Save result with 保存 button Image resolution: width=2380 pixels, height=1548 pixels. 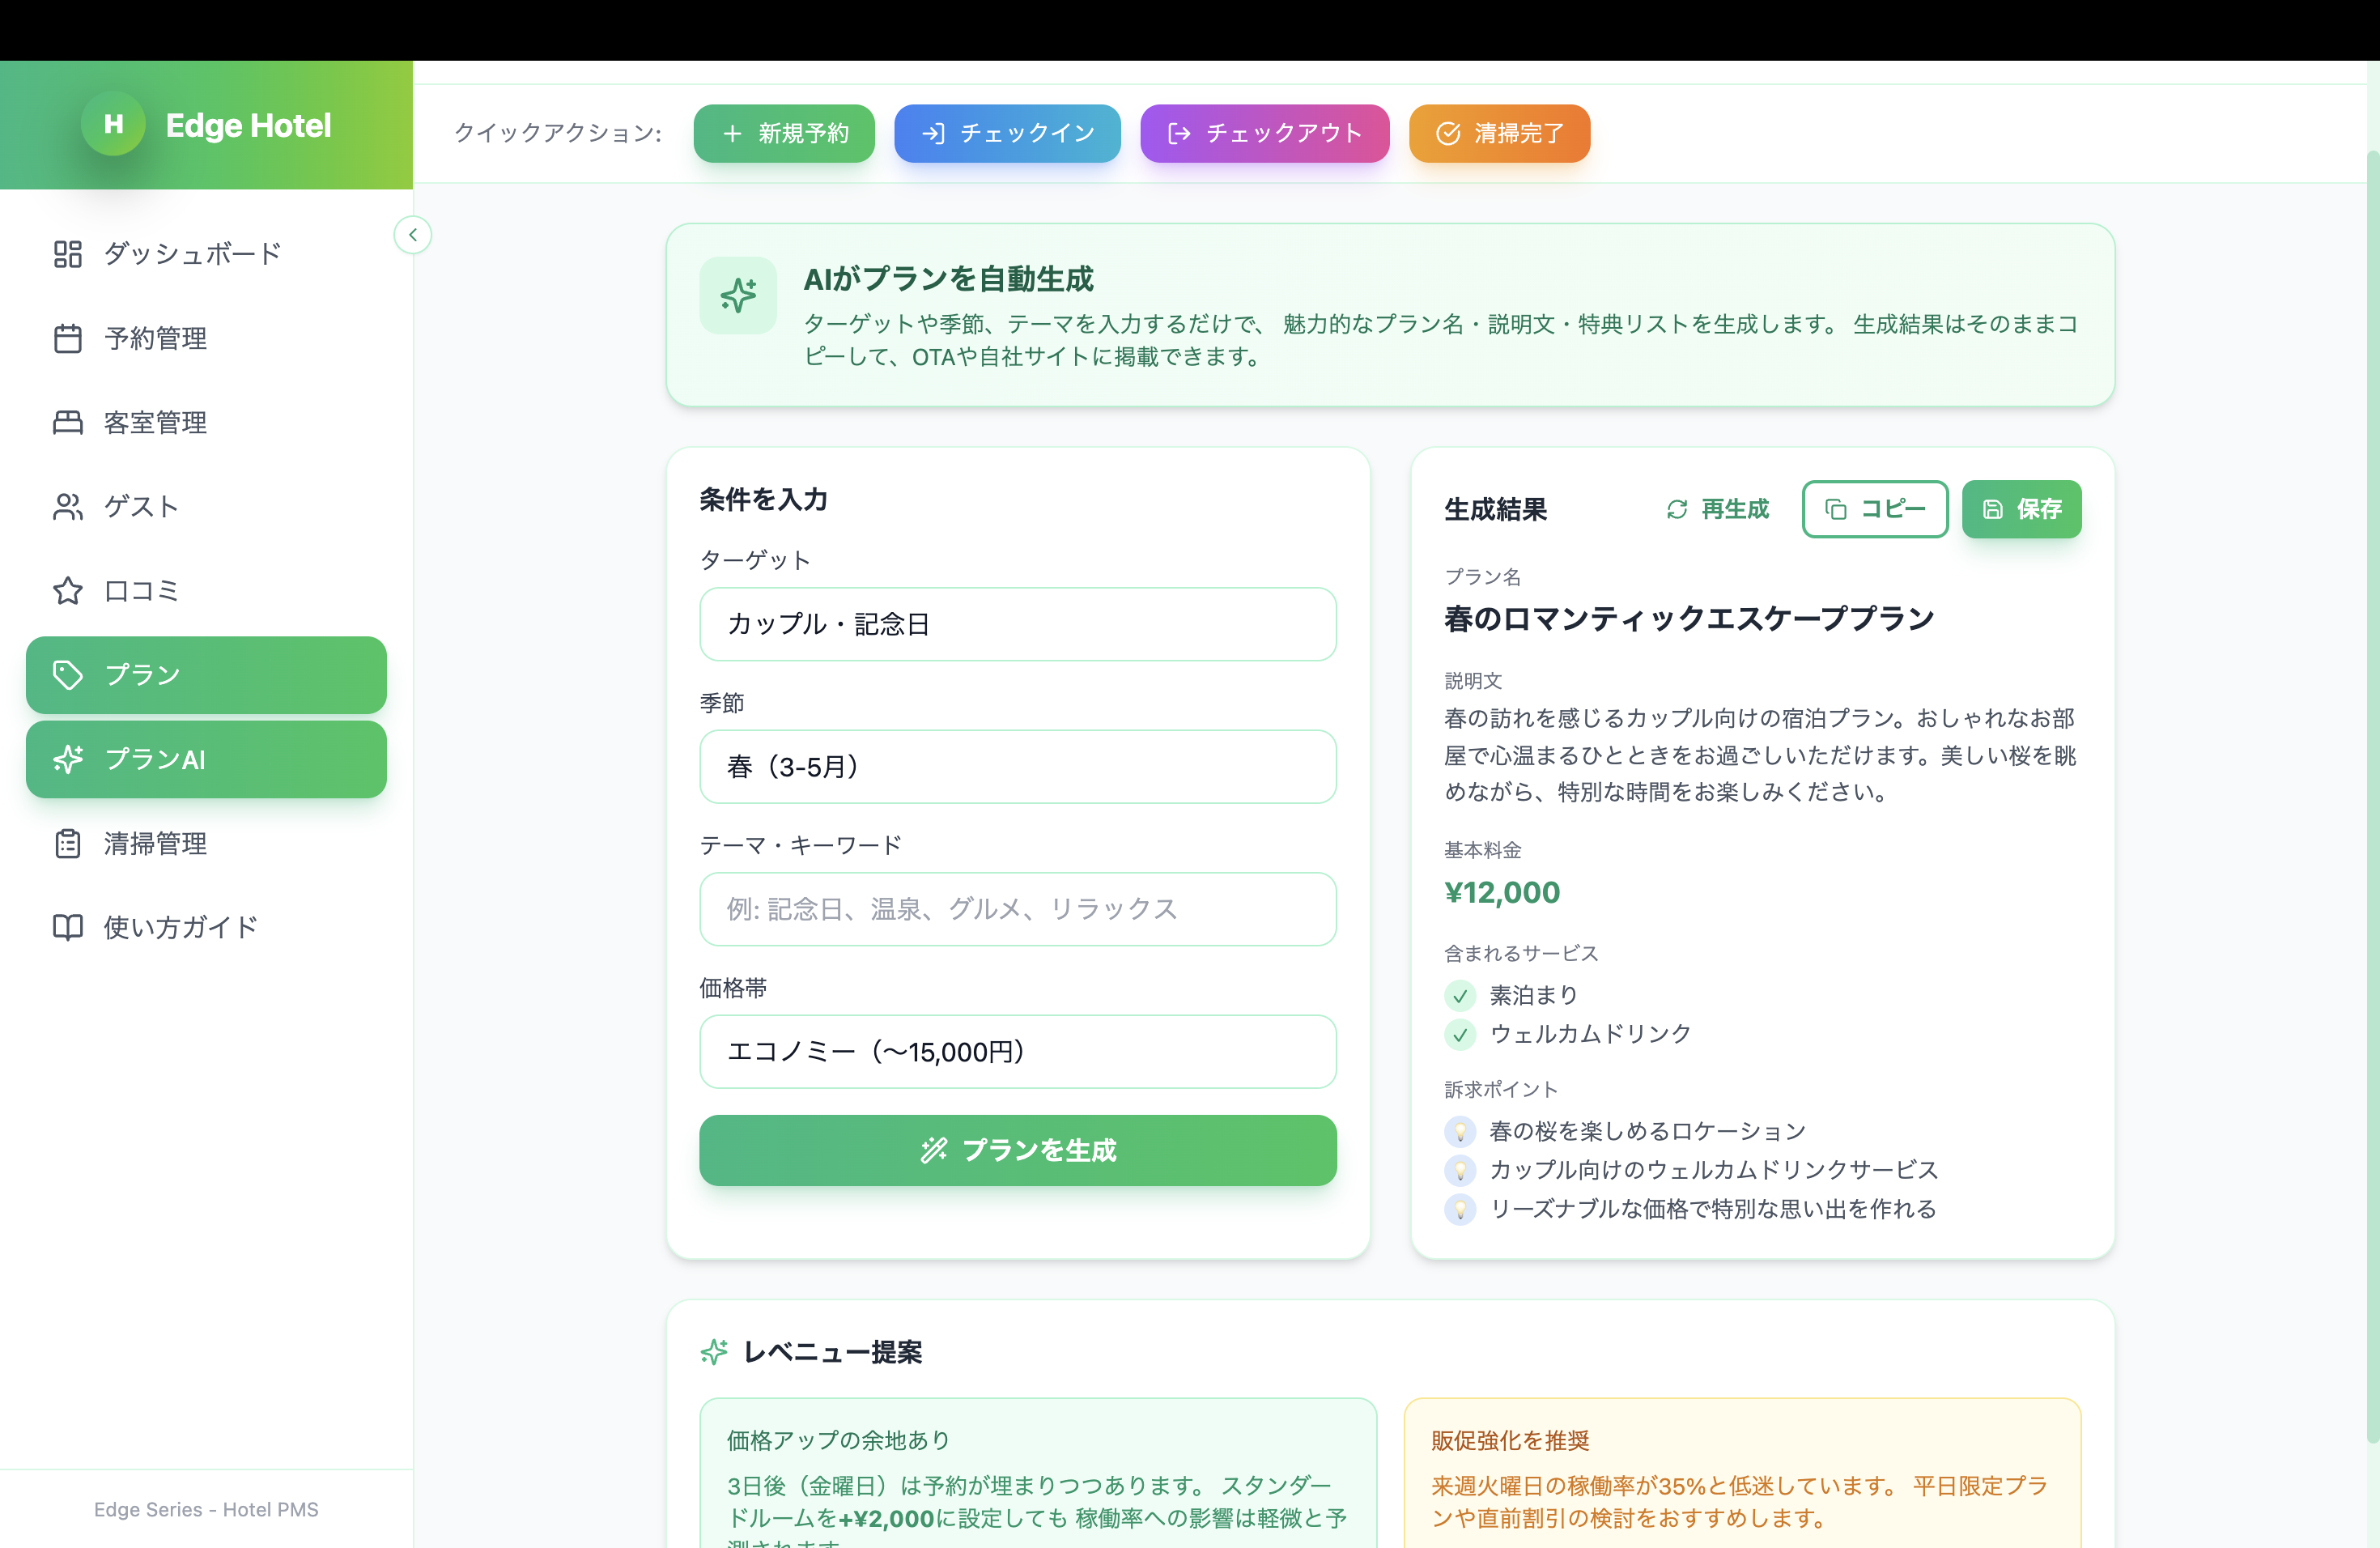pos(2021,510)
